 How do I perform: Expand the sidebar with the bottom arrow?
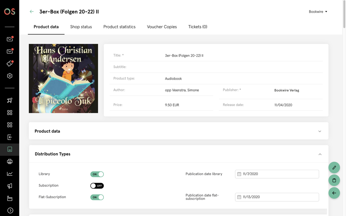coord(10,210)
